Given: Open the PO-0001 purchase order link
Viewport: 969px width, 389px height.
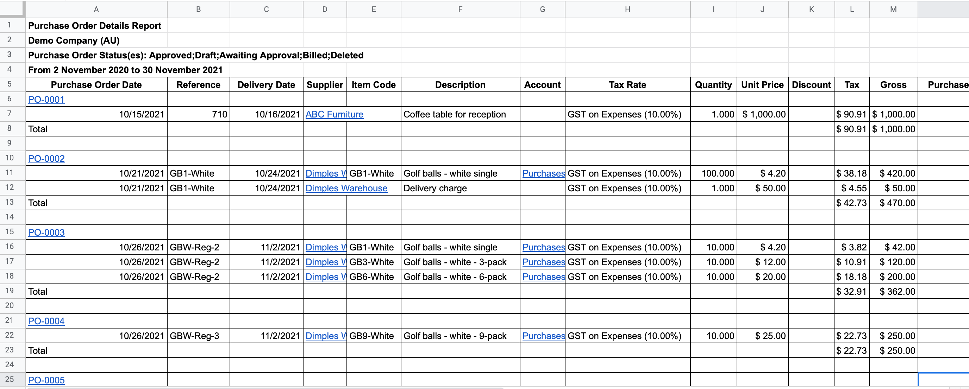Looking at the screenshot, I should click(46, 100).
